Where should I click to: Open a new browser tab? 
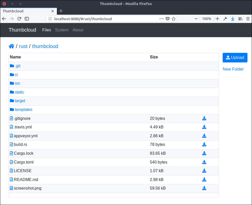(x=61, y=11)
